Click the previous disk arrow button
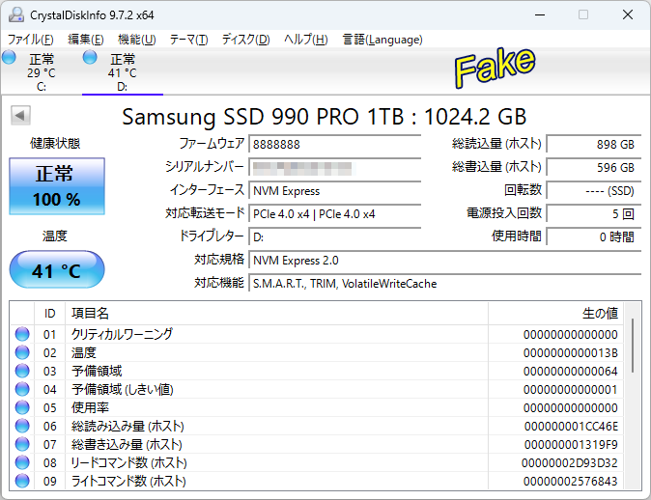 coord(20,116)
